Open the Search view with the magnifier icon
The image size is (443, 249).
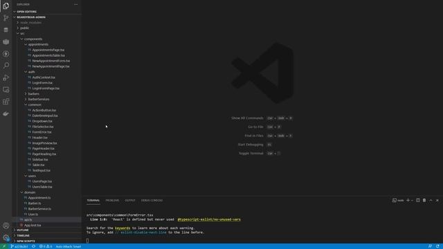6,66
